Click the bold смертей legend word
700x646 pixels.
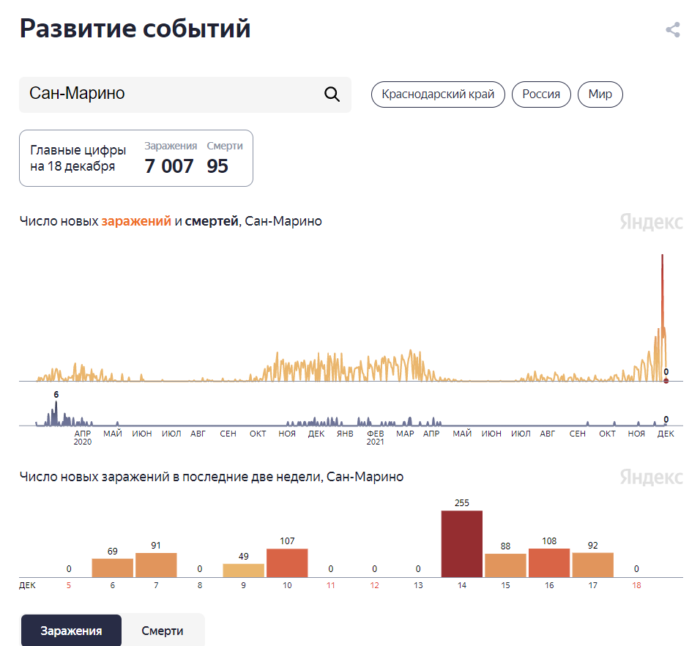(x=212, y=221)
